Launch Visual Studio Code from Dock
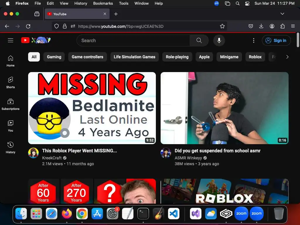The height and width of the screenshot is (225, 300). tap(174, 213)
